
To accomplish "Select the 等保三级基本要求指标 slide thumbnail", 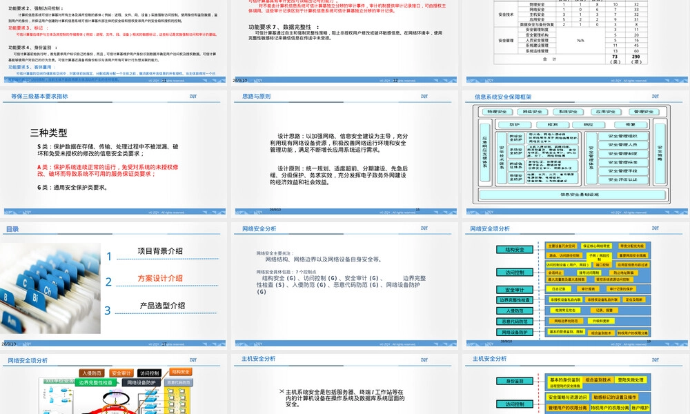I will [x=114, y=152].
